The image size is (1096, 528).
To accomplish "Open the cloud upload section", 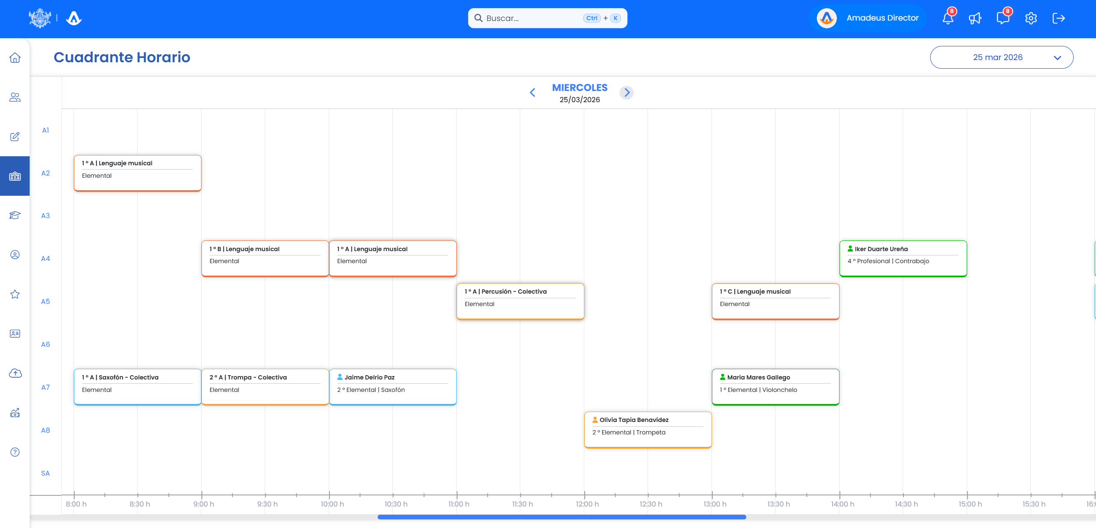I will point(15,373).
